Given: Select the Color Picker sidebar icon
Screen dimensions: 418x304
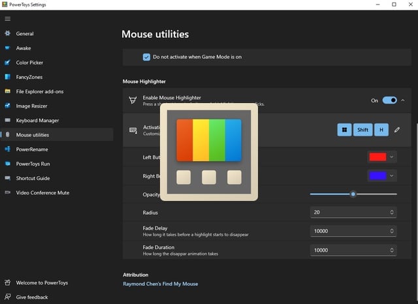Looking at the screenshot, I should click(x=7, y=63).
